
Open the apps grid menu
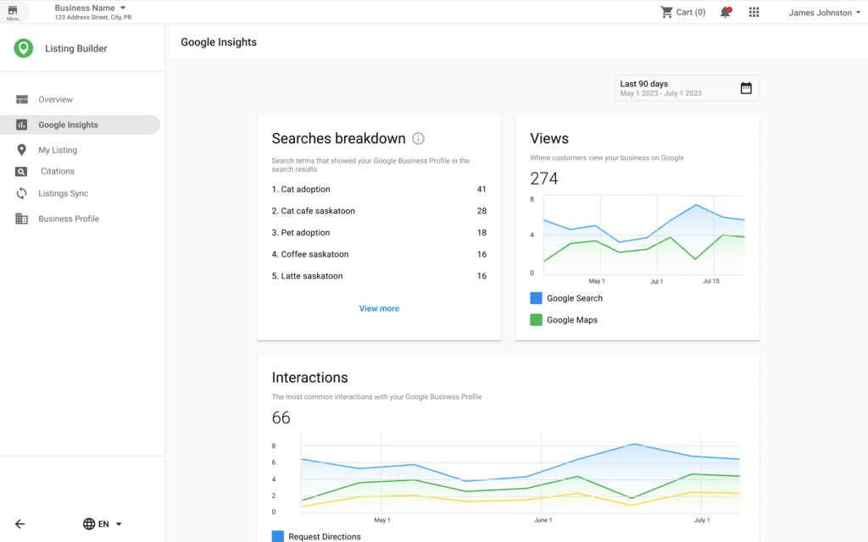(x=754, y=12)
